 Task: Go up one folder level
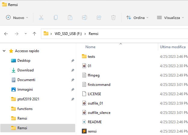[x=34, y=34]
